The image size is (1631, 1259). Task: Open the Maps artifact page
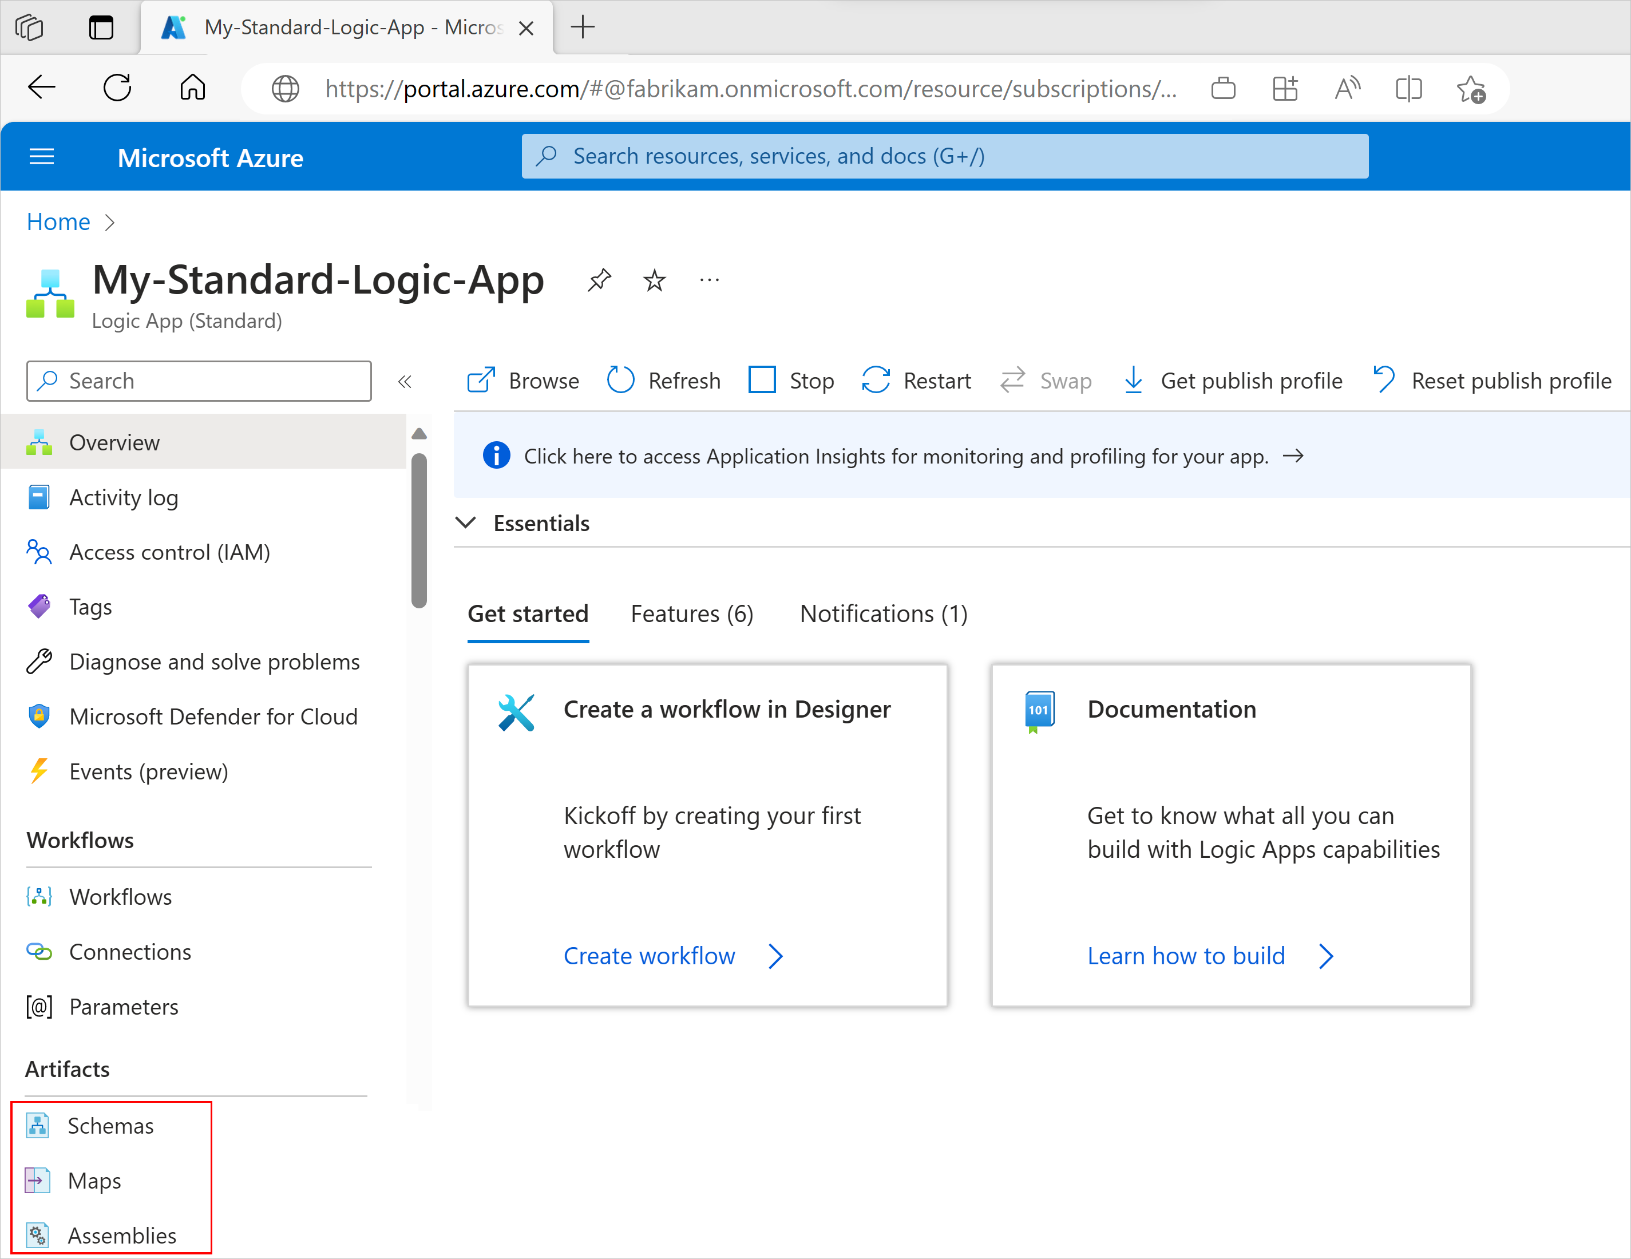click(x=95, y=1181)
